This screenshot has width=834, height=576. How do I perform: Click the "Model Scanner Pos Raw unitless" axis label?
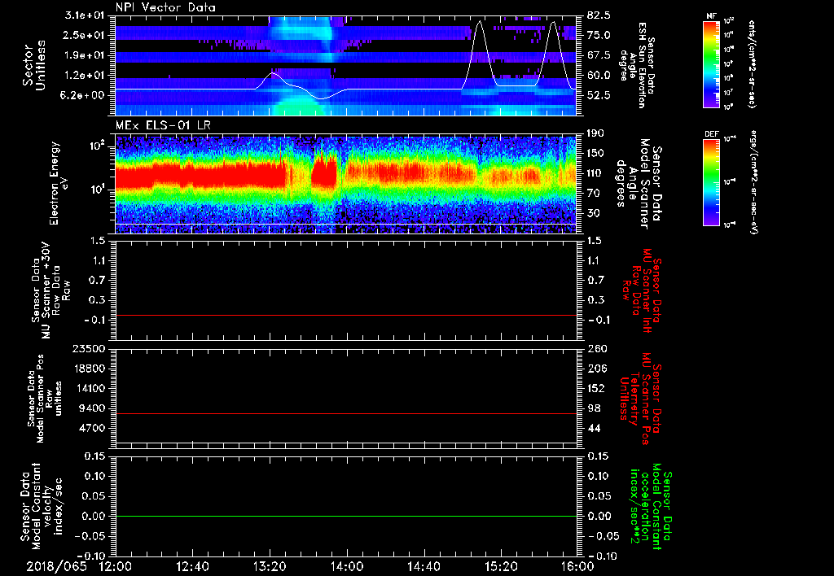pos(45,399)
